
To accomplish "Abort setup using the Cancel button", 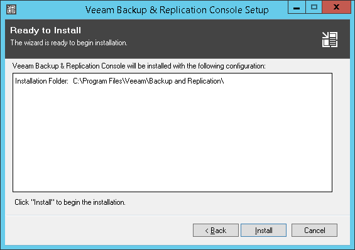I will [x=315, y=231].
